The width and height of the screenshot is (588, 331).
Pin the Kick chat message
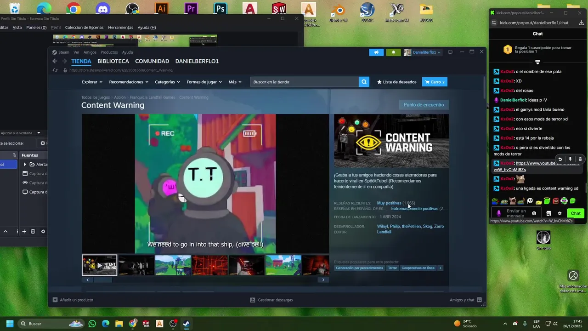570,159
